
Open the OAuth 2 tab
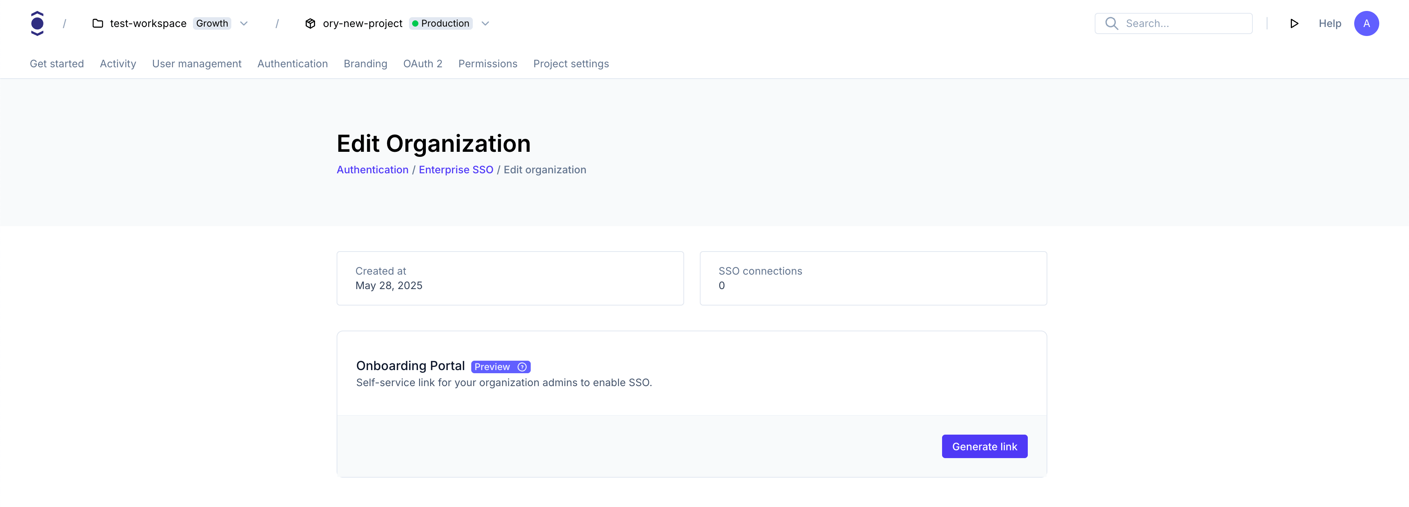422,64
